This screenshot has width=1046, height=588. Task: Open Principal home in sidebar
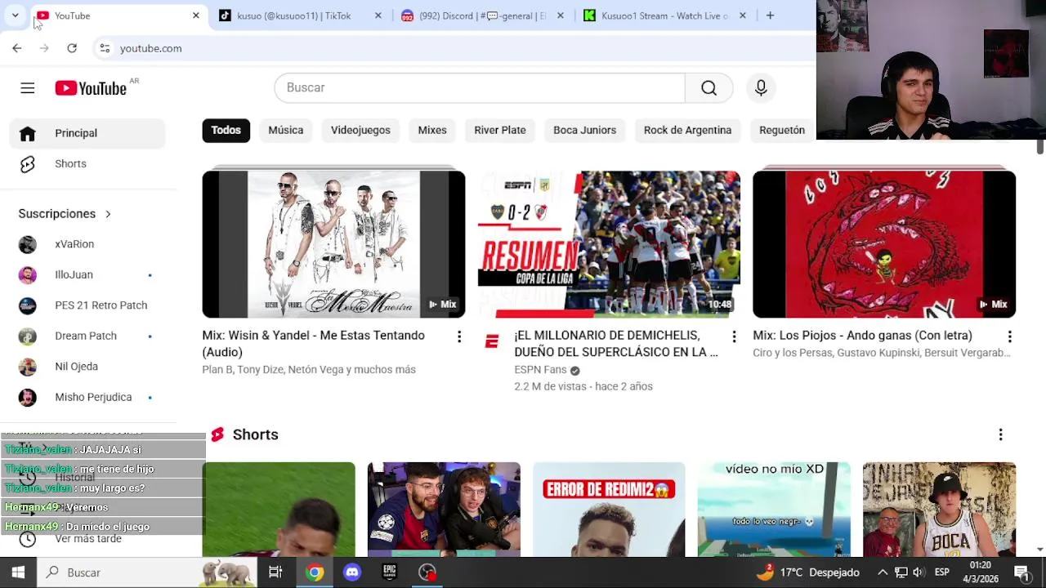coord(87,133)
